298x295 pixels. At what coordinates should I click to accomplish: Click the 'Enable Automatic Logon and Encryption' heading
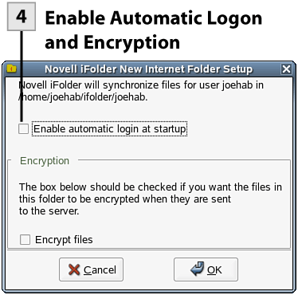point(154,30)
